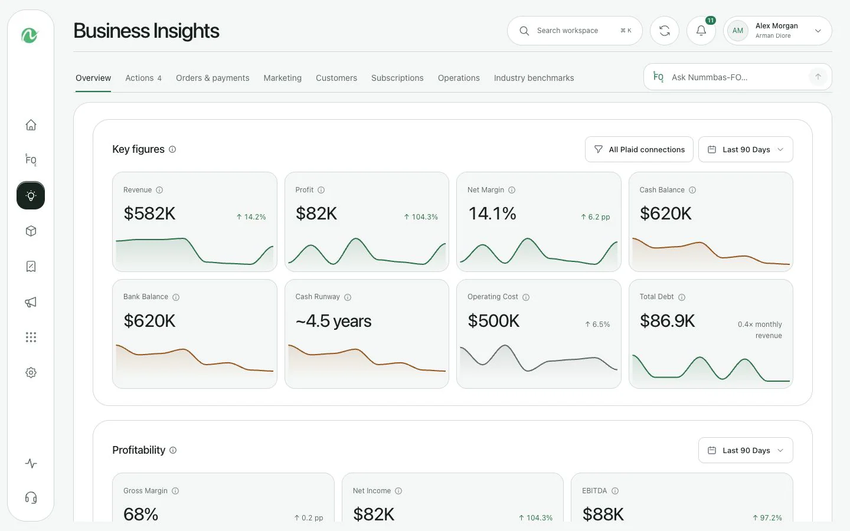Switch to the Operations tab
Viewport: 850px width, 531px height.
pyautogui.click(x=459, y=78)
